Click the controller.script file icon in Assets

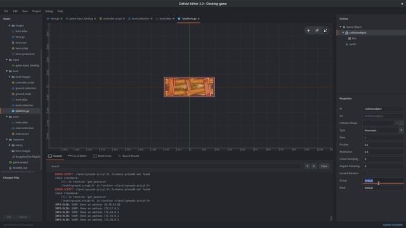pos(13,83)
